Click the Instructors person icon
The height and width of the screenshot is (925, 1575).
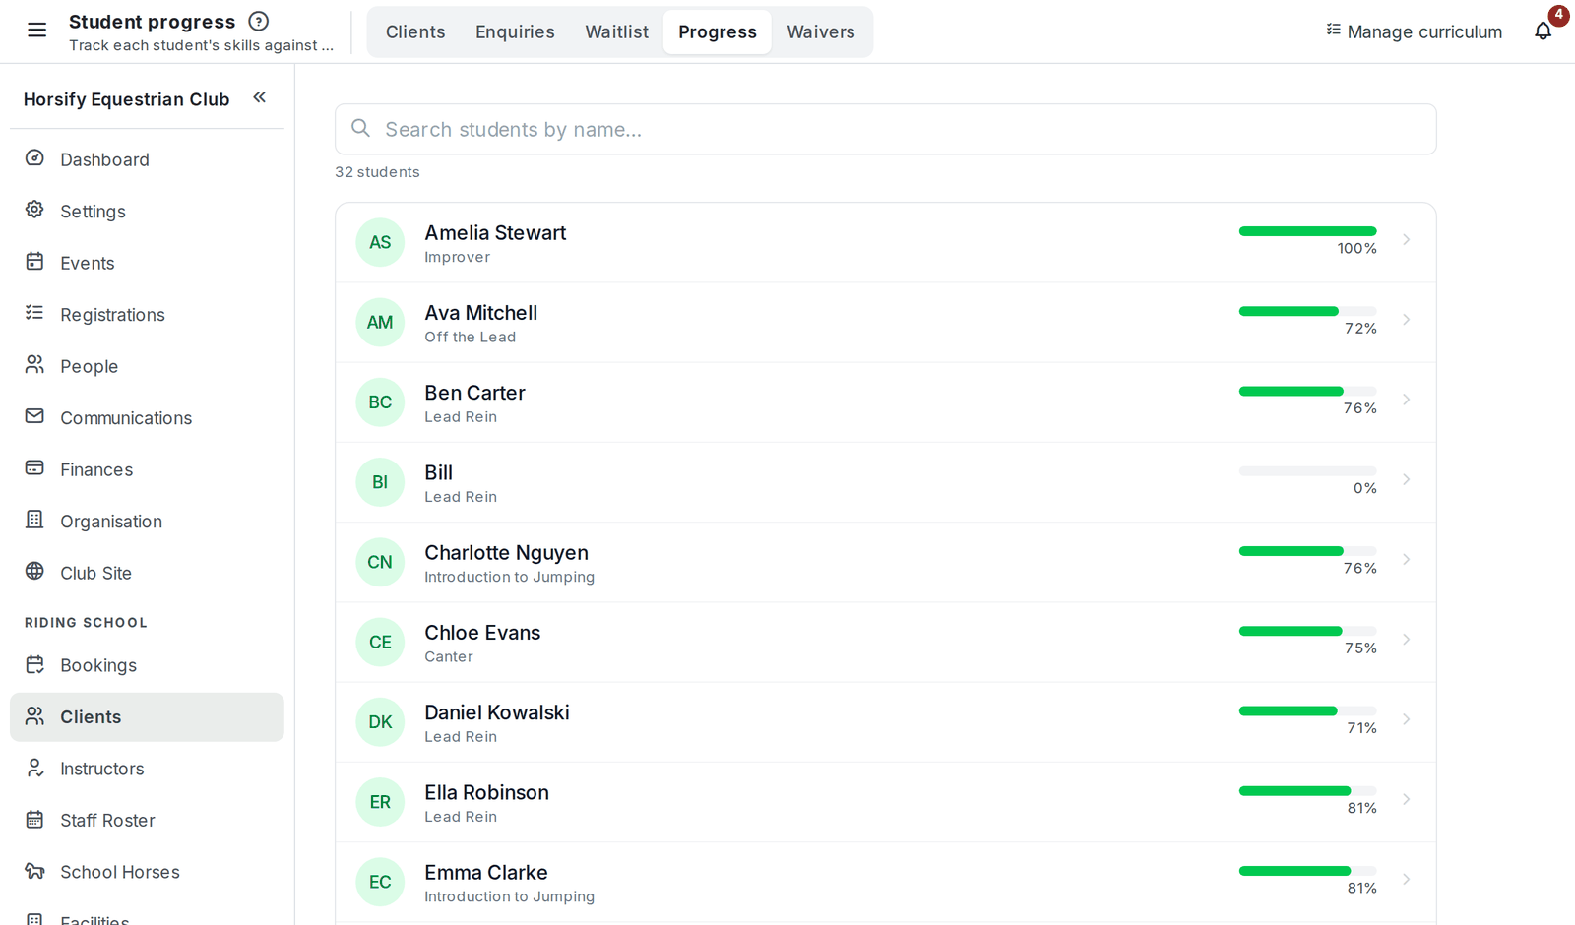pos(34,768)
